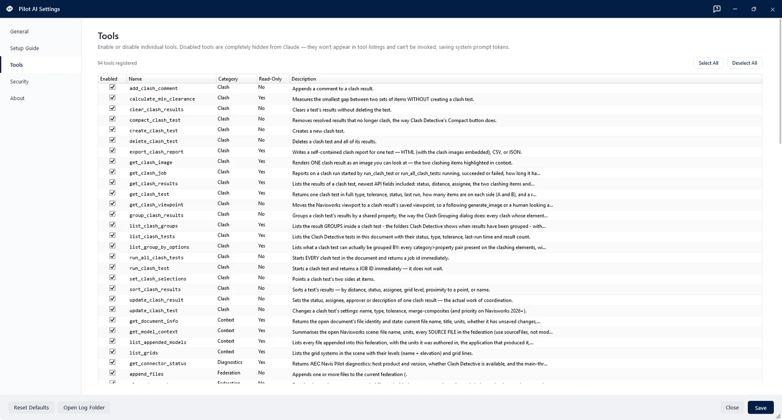Disable the delete_clash_test tool checkbox
This screenshot has width=782, height=420.
[x=112, y=140]
